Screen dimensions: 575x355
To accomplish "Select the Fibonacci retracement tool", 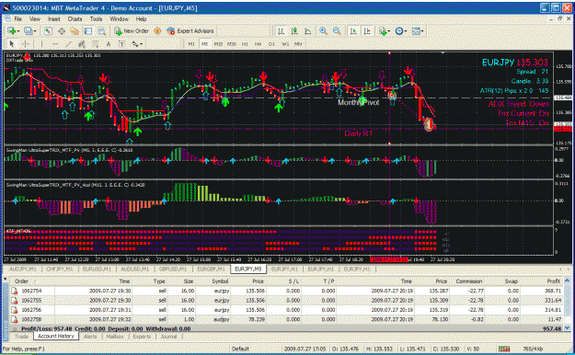I will click(95, 44).
